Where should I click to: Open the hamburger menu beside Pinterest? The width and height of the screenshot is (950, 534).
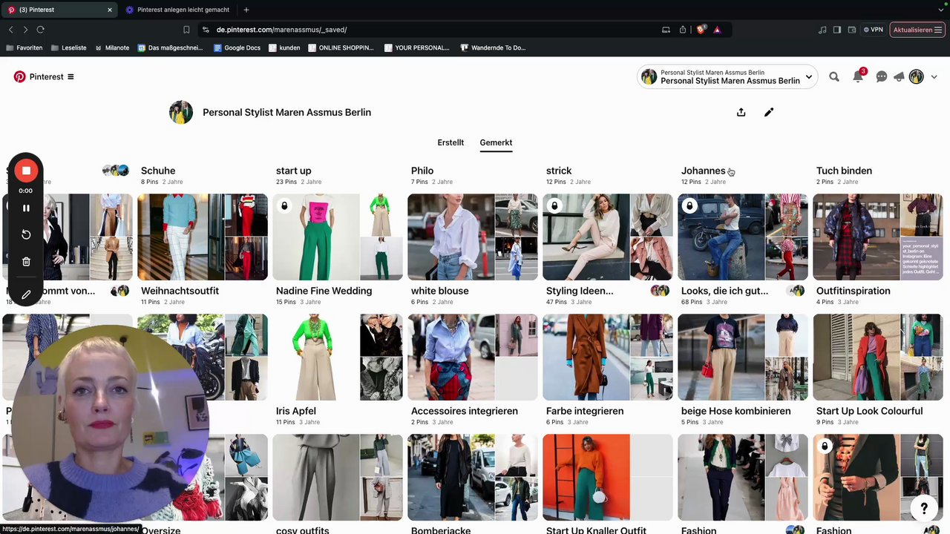point(71,77)
